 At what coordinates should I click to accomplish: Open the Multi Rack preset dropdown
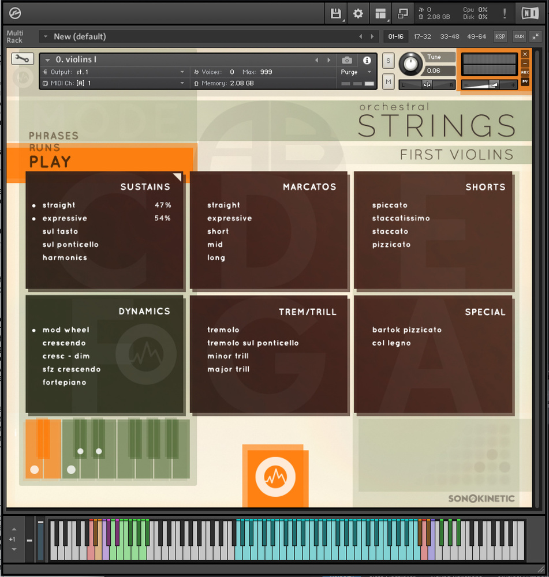pos(44,36)
